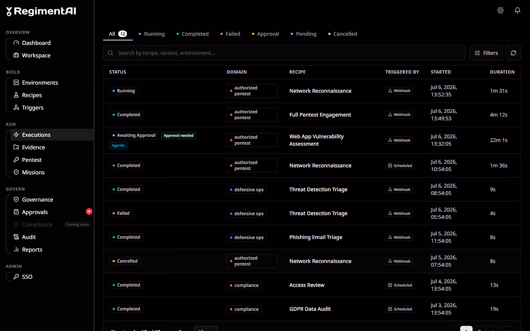Go to Environments via its sidebar icon
Screen dimensions: 530x331
tap(16, 82)
